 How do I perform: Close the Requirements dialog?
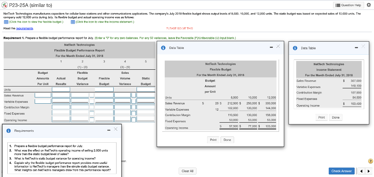point(116,129)
